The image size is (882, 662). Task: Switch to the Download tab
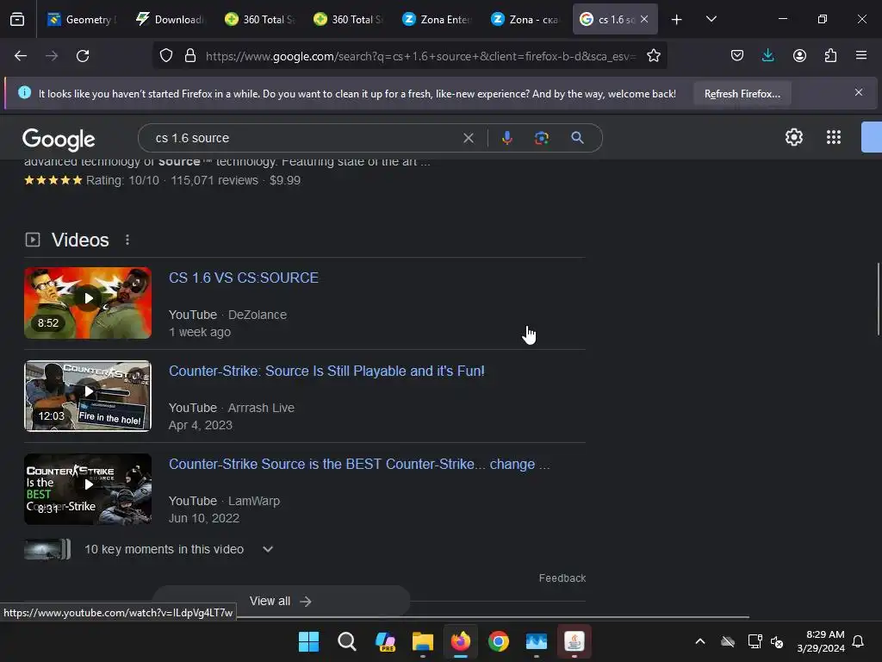click(171, 19)
